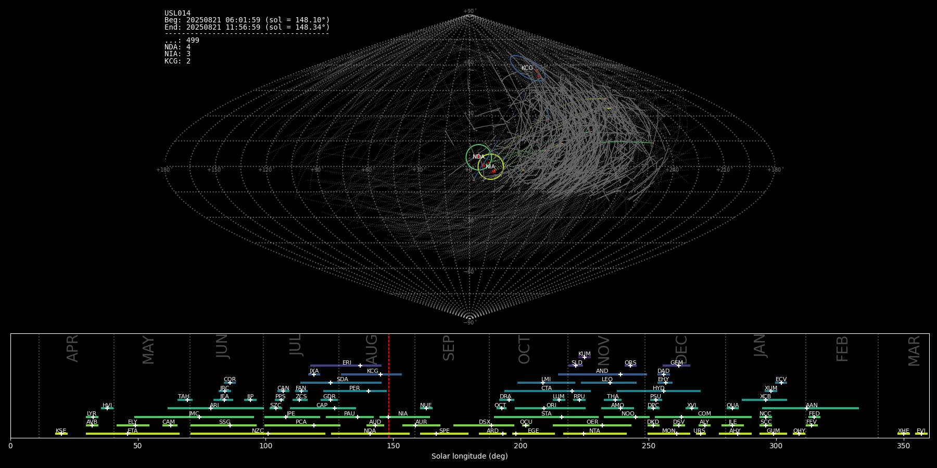Image resolution: width=937 pixels, height=468 pixels.
Task: Click the NDA shower label in timeline
Action: pos(370,431)
